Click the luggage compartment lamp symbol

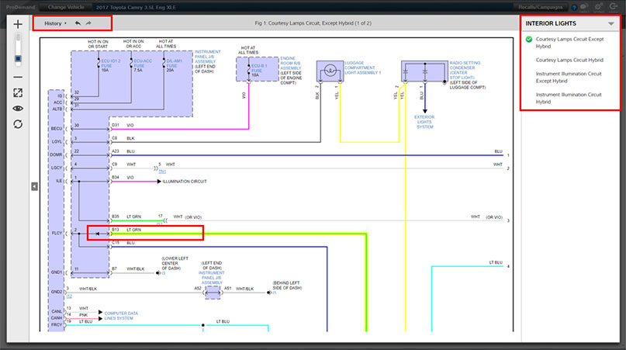click(330, 71)
